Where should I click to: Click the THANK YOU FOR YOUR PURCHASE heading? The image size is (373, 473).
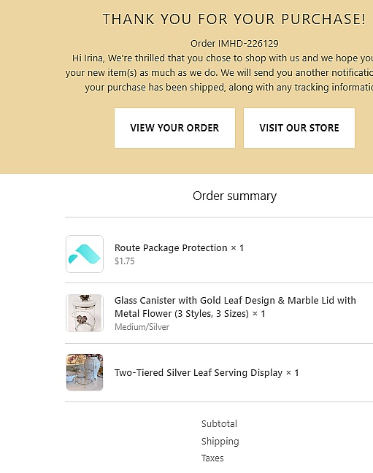pos(234,19)
